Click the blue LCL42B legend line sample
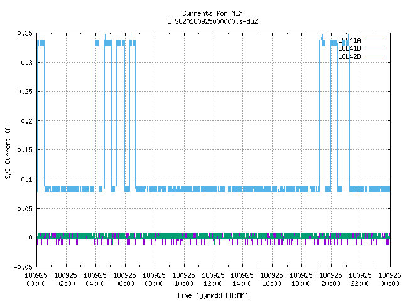This screenshot has width=402, height=301. 374,56
